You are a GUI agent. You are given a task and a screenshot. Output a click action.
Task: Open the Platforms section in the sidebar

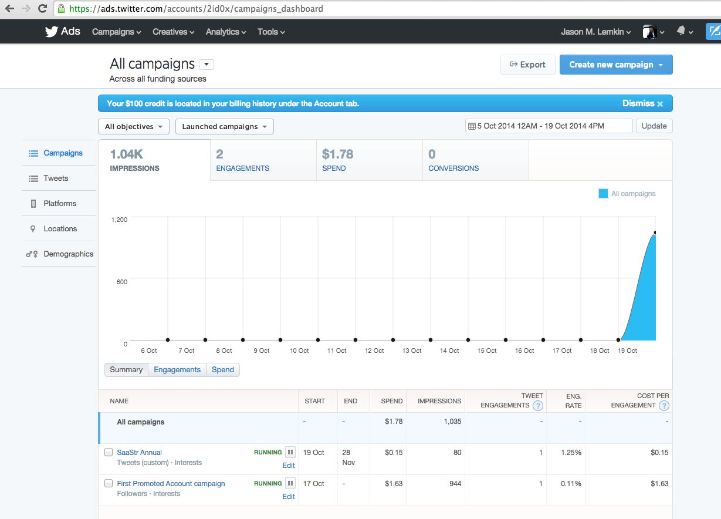click(x=59, y=204)
